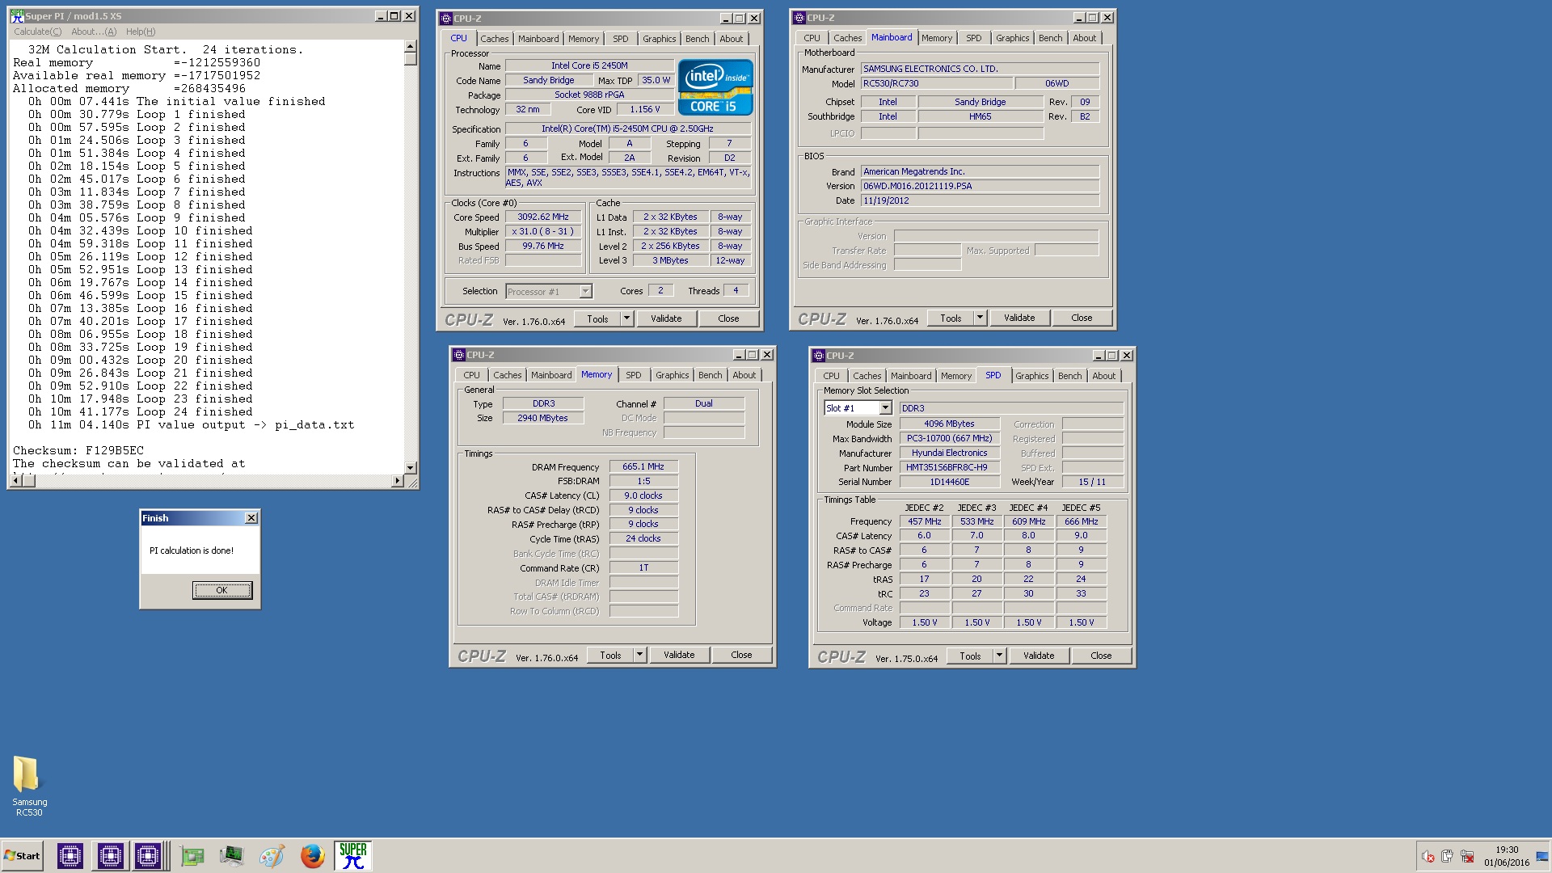Click the Samsung Manufacturer field
Image resolution: width=1552 pixels, height=873 pixels.
tap(980, 69)
